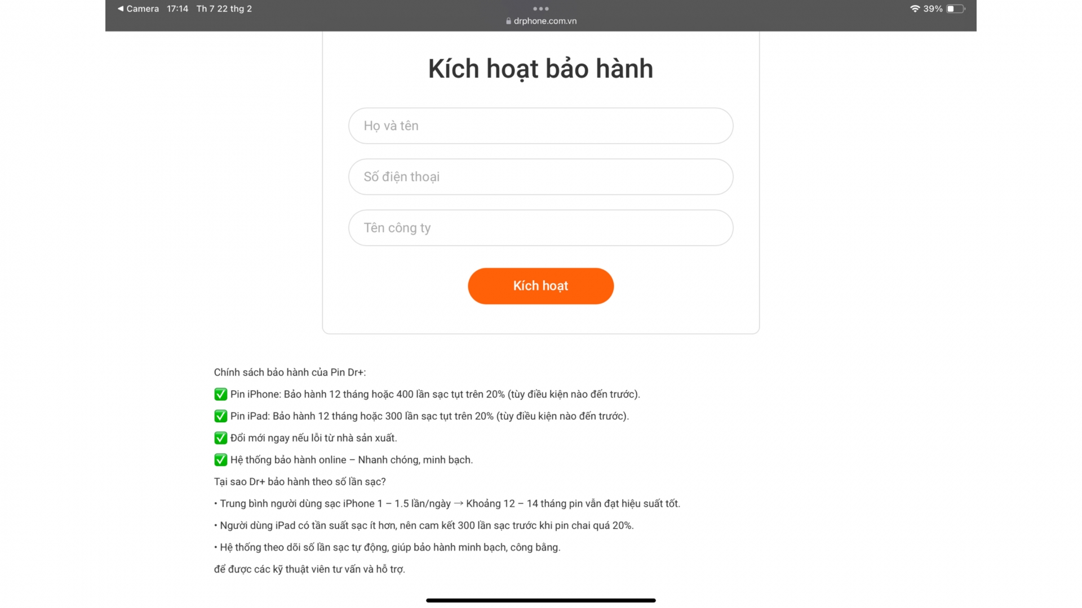The height and width of the screenshot is (608, 1082).
Task: Click the home indicator bar
Action: (540, 600)
